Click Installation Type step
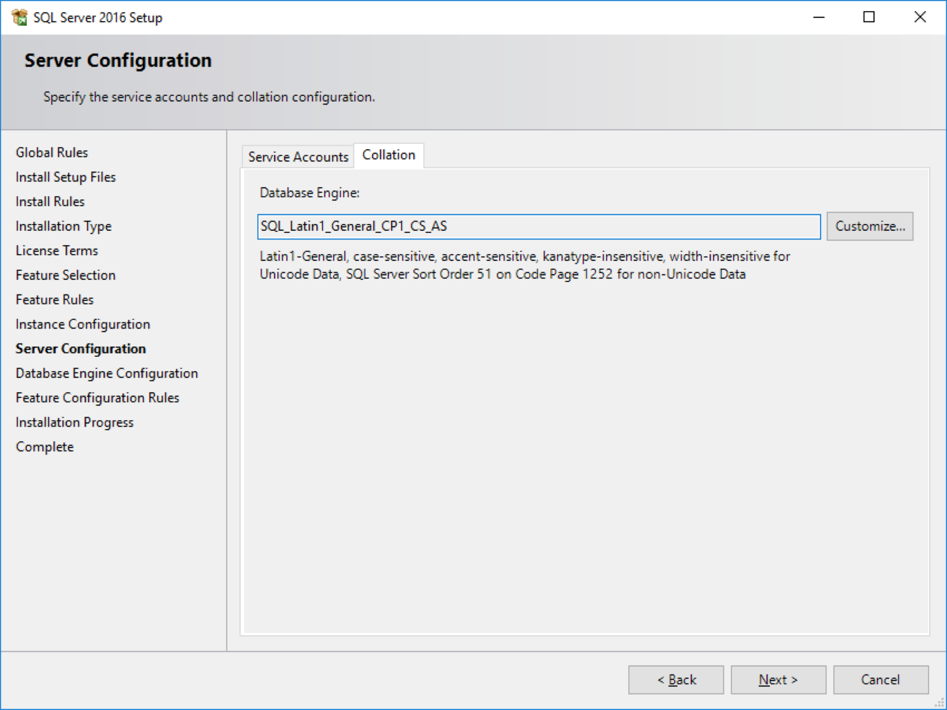The width and height of the screenshot is (947, 710). [x=64, y=226]
